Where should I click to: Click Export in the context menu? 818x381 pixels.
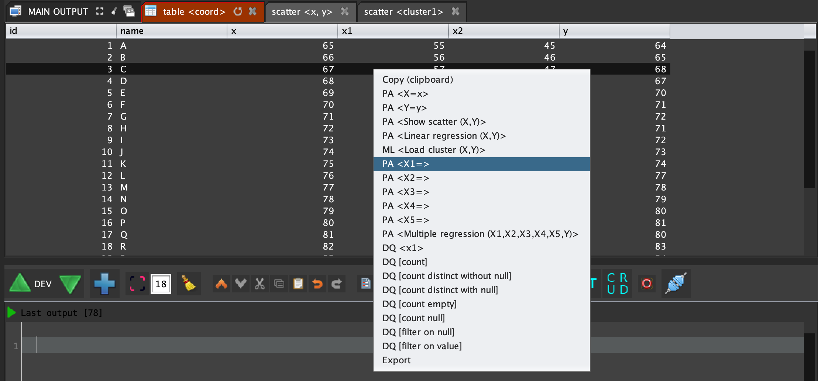396,360
